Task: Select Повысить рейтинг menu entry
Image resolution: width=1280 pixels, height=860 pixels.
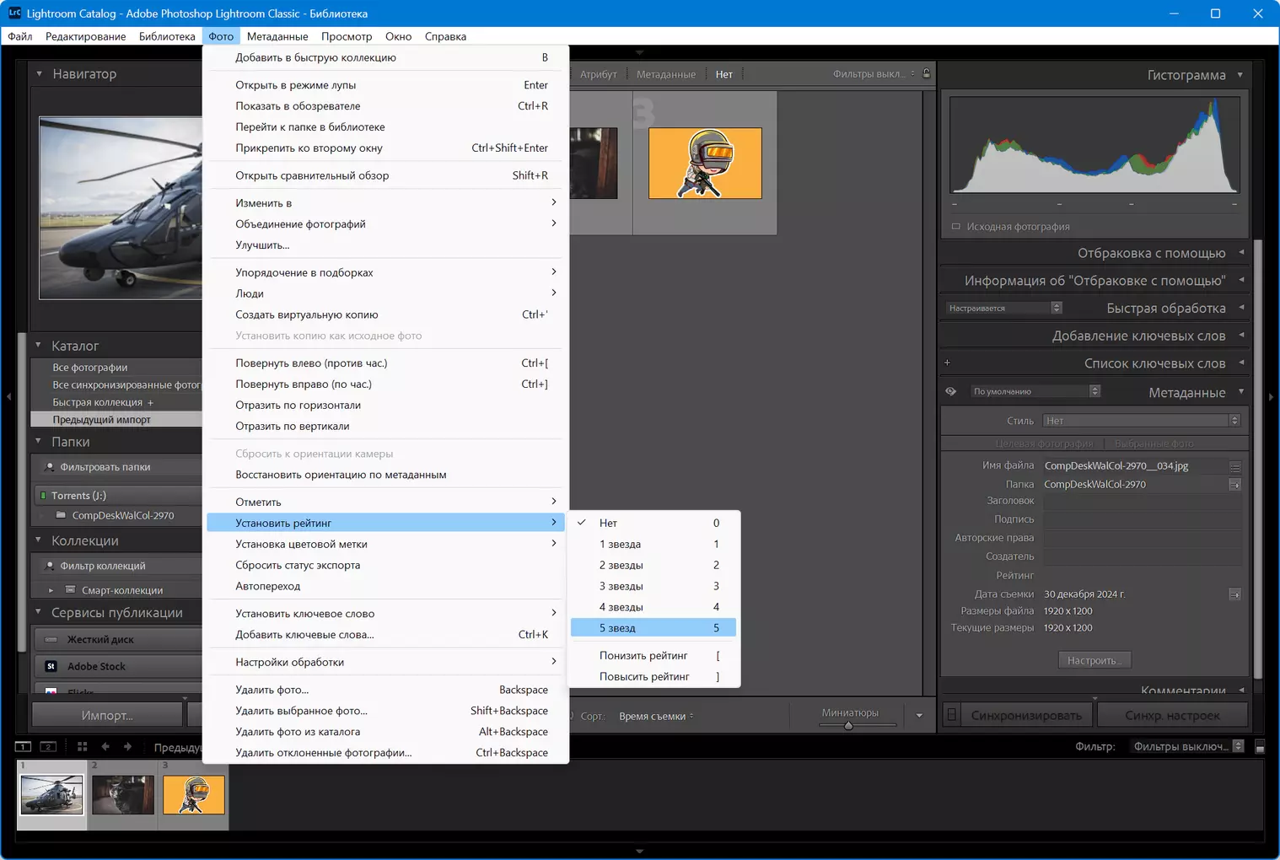Action: pos(653,676)
